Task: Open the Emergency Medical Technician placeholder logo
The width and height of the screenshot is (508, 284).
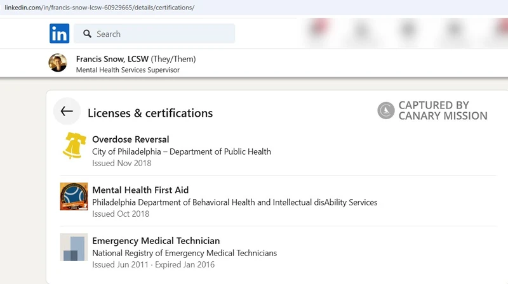Action: click(x=74, y=247)
